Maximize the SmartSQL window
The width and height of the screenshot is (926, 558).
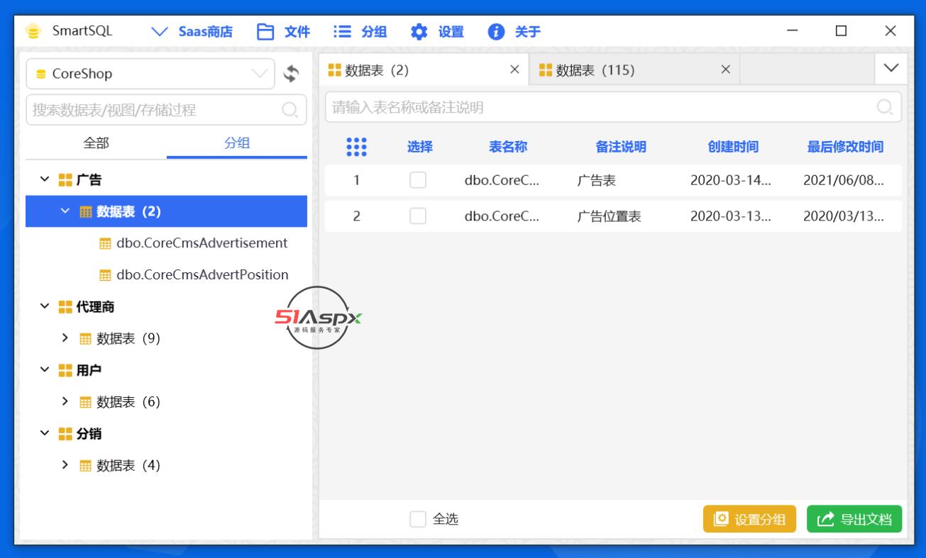841,30
